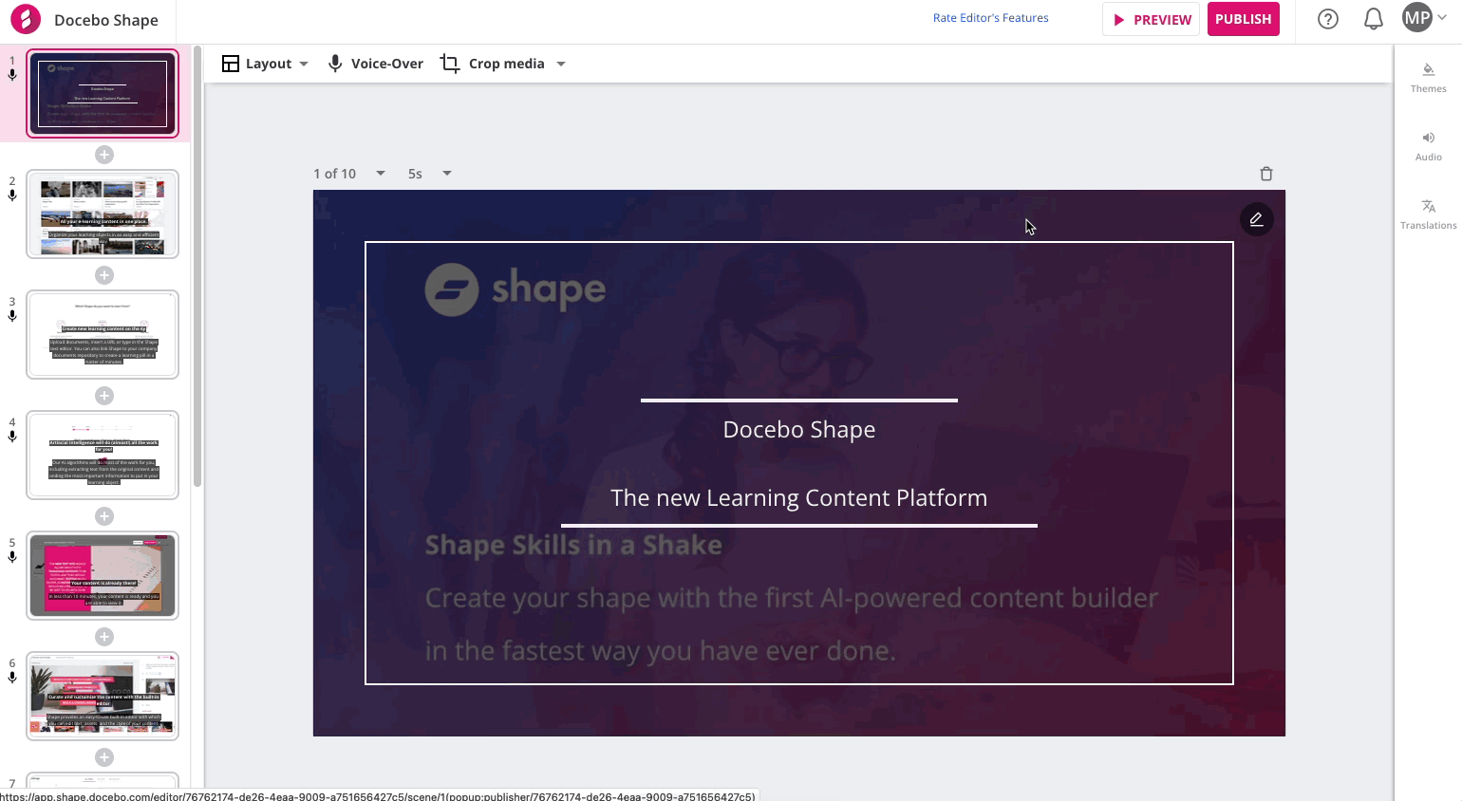Click the Docebo Shape logo icon

pyautogui.click(x=26, y=19)
